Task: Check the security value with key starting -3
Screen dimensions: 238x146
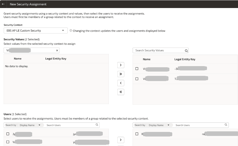Action: (x=137, y=69)
